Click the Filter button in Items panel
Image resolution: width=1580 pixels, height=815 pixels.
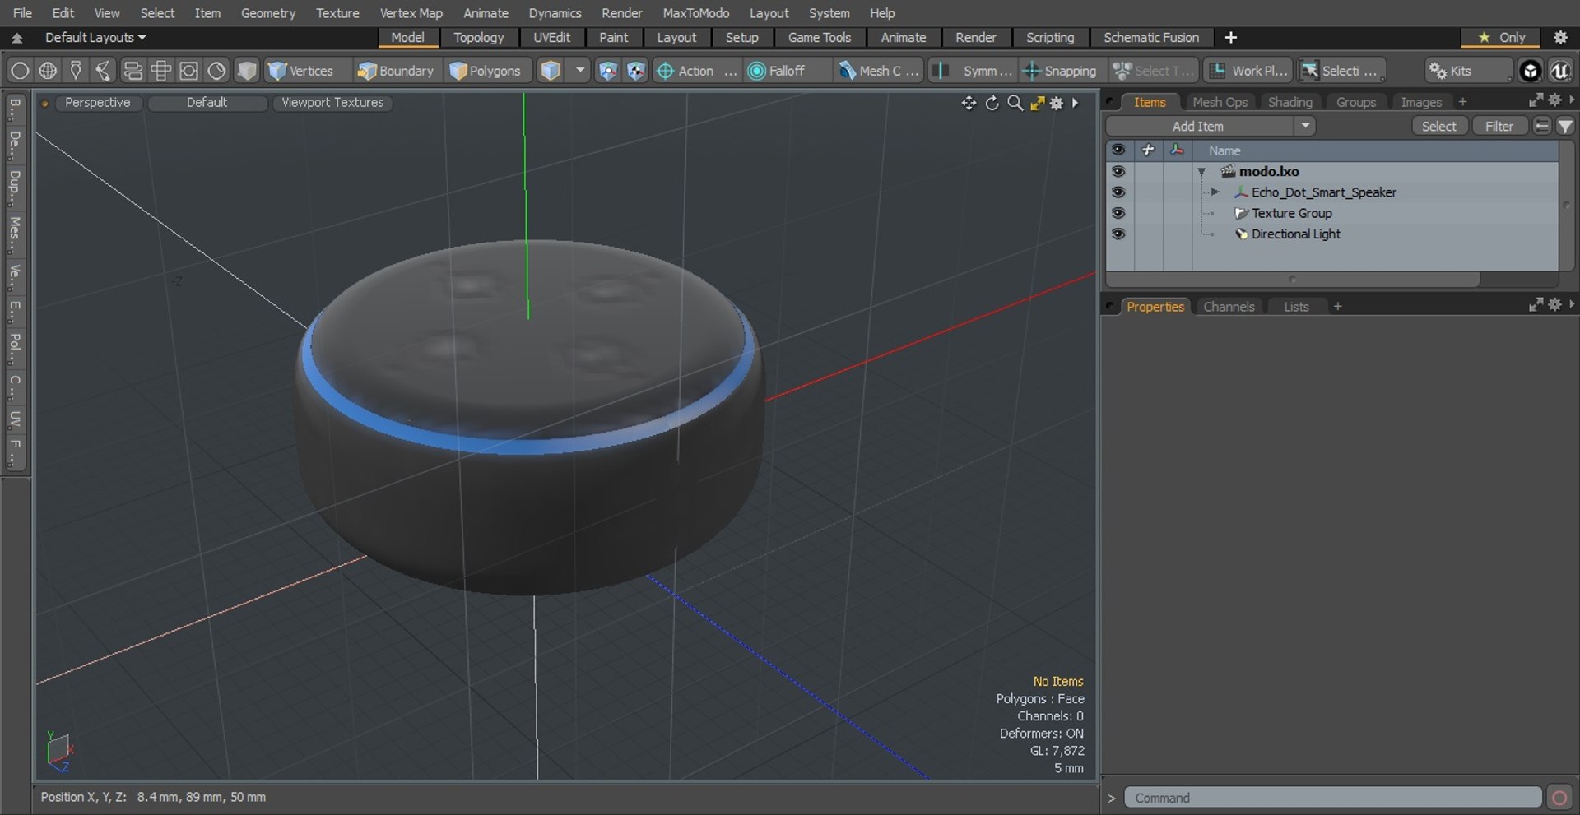pyautogui.click(x=1499, y=126)
